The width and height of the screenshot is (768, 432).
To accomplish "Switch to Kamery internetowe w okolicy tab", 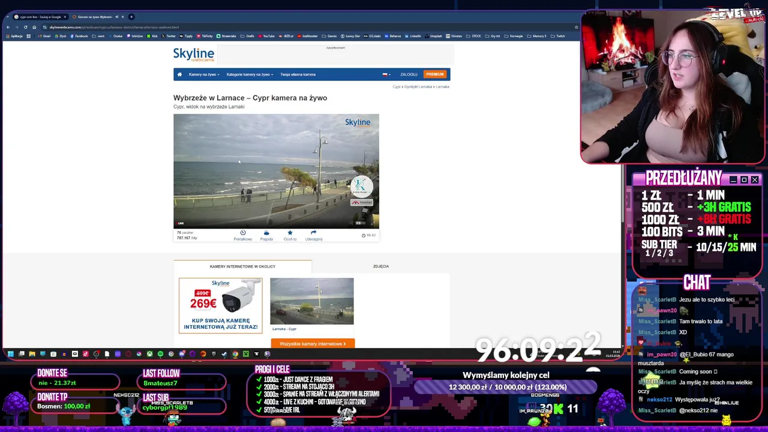I will coord(242,266).
